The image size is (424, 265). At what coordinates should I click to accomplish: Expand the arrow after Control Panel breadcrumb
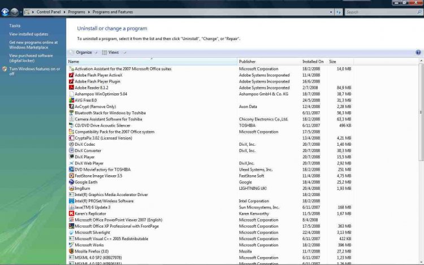[64, 12]
